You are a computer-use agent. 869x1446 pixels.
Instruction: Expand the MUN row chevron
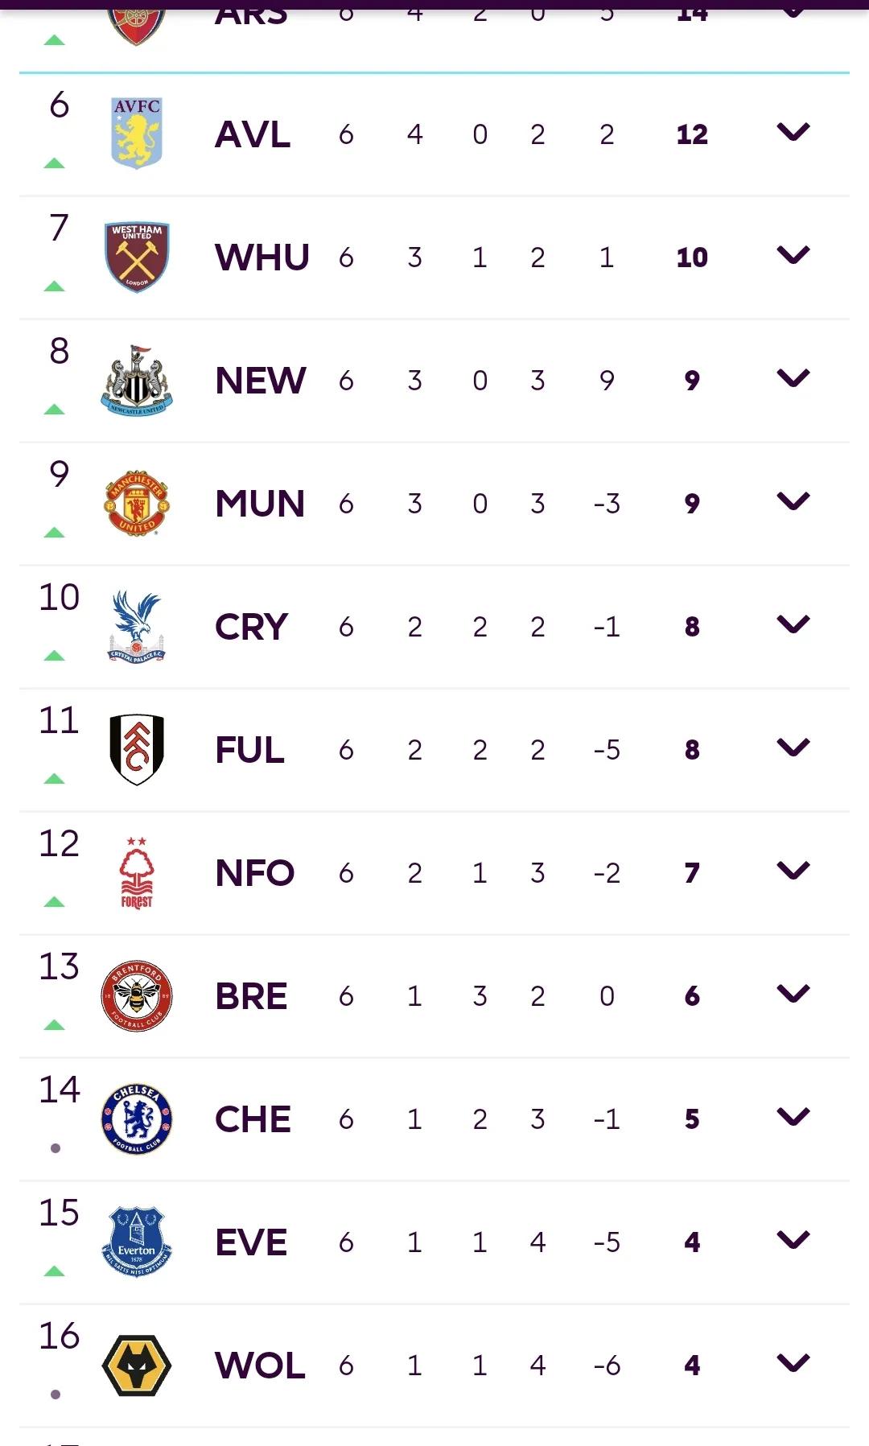click(793, 501)
